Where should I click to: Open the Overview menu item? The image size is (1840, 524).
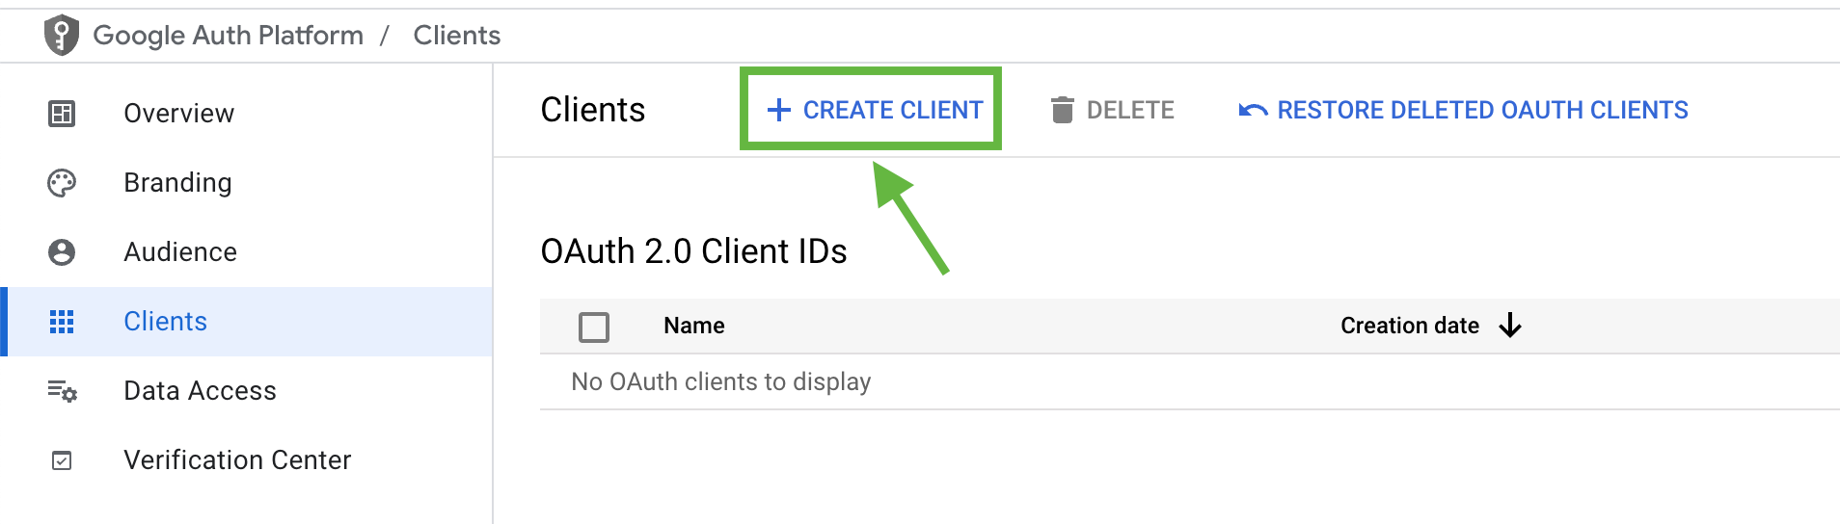(x=247, y=114)
